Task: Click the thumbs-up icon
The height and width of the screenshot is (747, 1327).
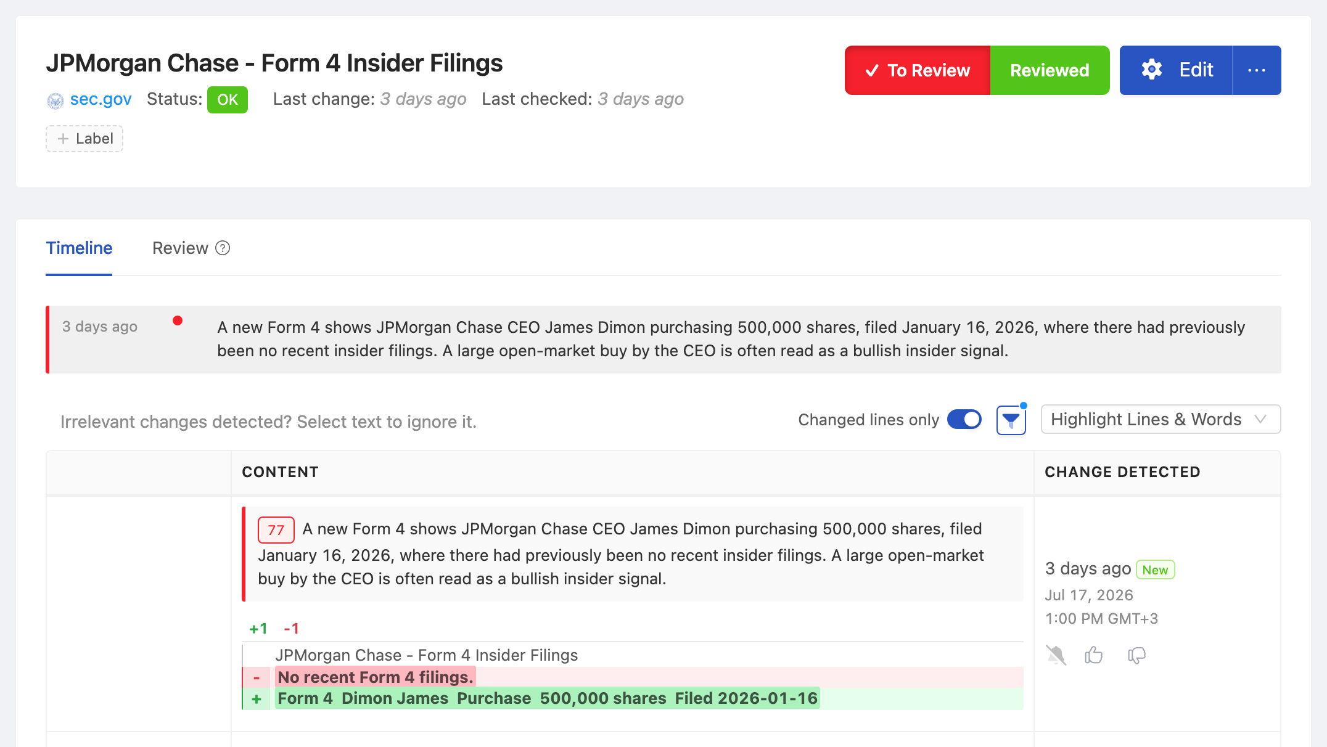Action: (1093, 655)
